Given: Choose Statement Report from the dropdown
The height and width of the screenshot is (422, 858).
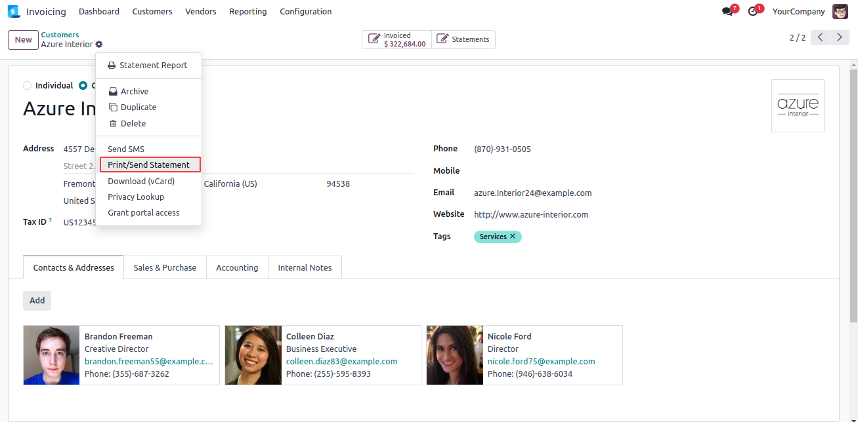Looking at the screenshot, I should point(148,66).
